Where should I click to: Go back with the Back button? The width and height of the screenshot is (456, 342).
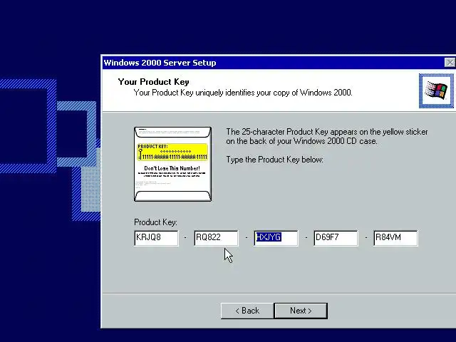pyautogui.click(x=247, y=311)
